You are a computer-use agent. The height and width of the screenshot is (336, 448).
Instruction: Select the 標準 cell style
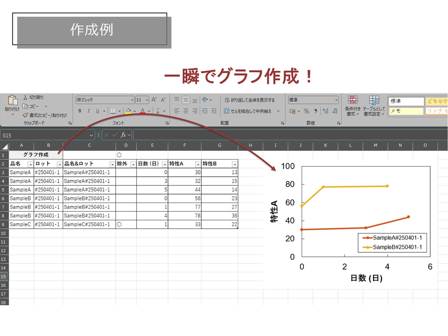406,101
